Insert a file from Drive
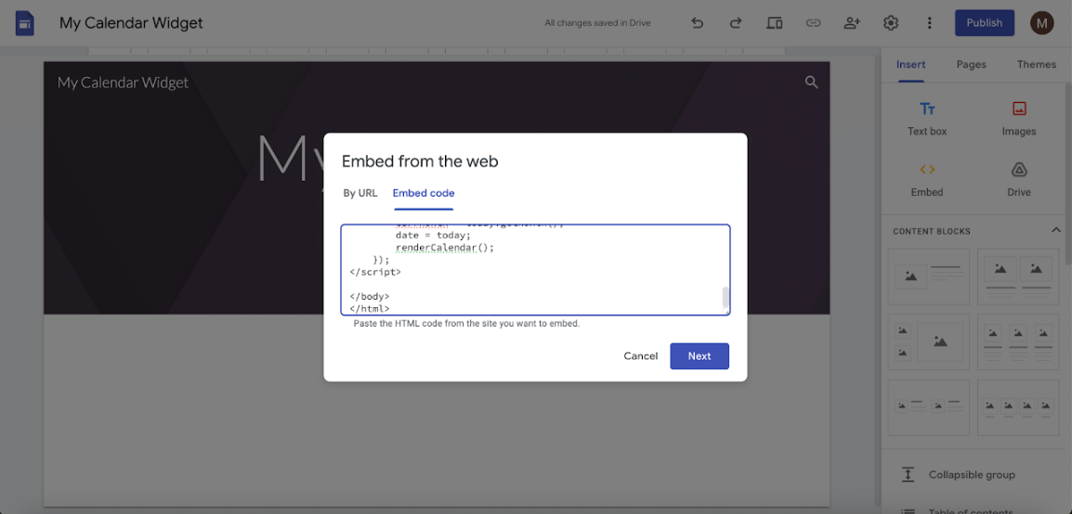The height and width of the screenshot is (514, 1072). (1019, 180)
